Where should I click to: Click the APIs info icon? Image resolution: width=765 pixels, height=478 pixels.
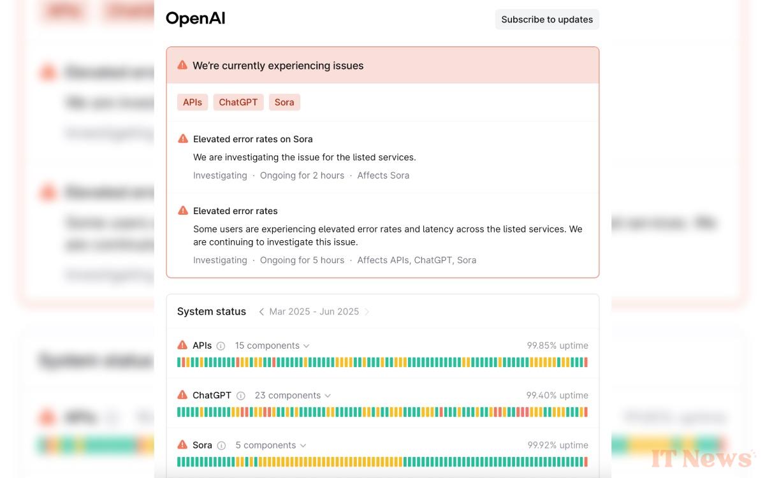coord(221,346)
